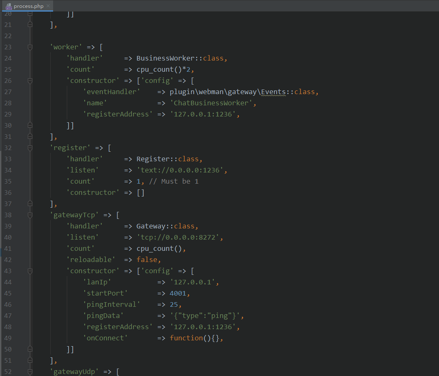Click cpu_count() on line 41
The height and width of the screenshot is (376, 439).
coord(159,248)
